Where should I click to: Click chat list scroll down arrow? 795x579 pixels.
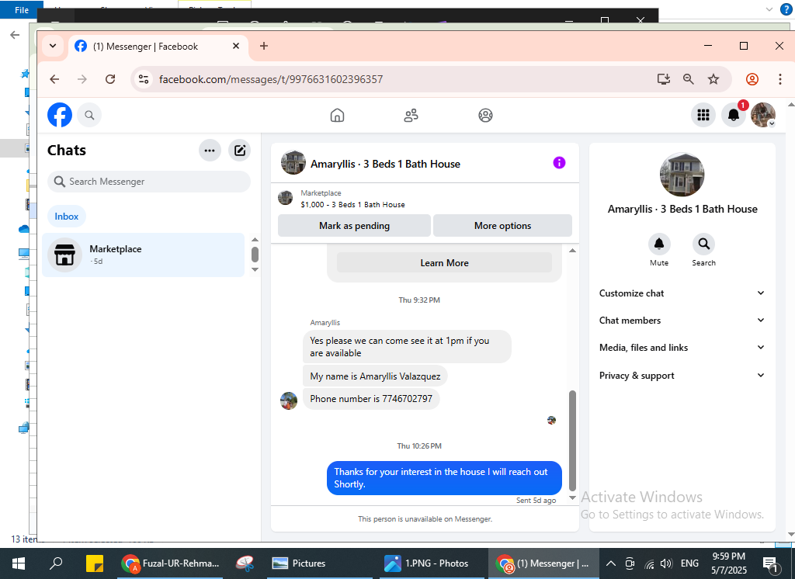point(255,270)
